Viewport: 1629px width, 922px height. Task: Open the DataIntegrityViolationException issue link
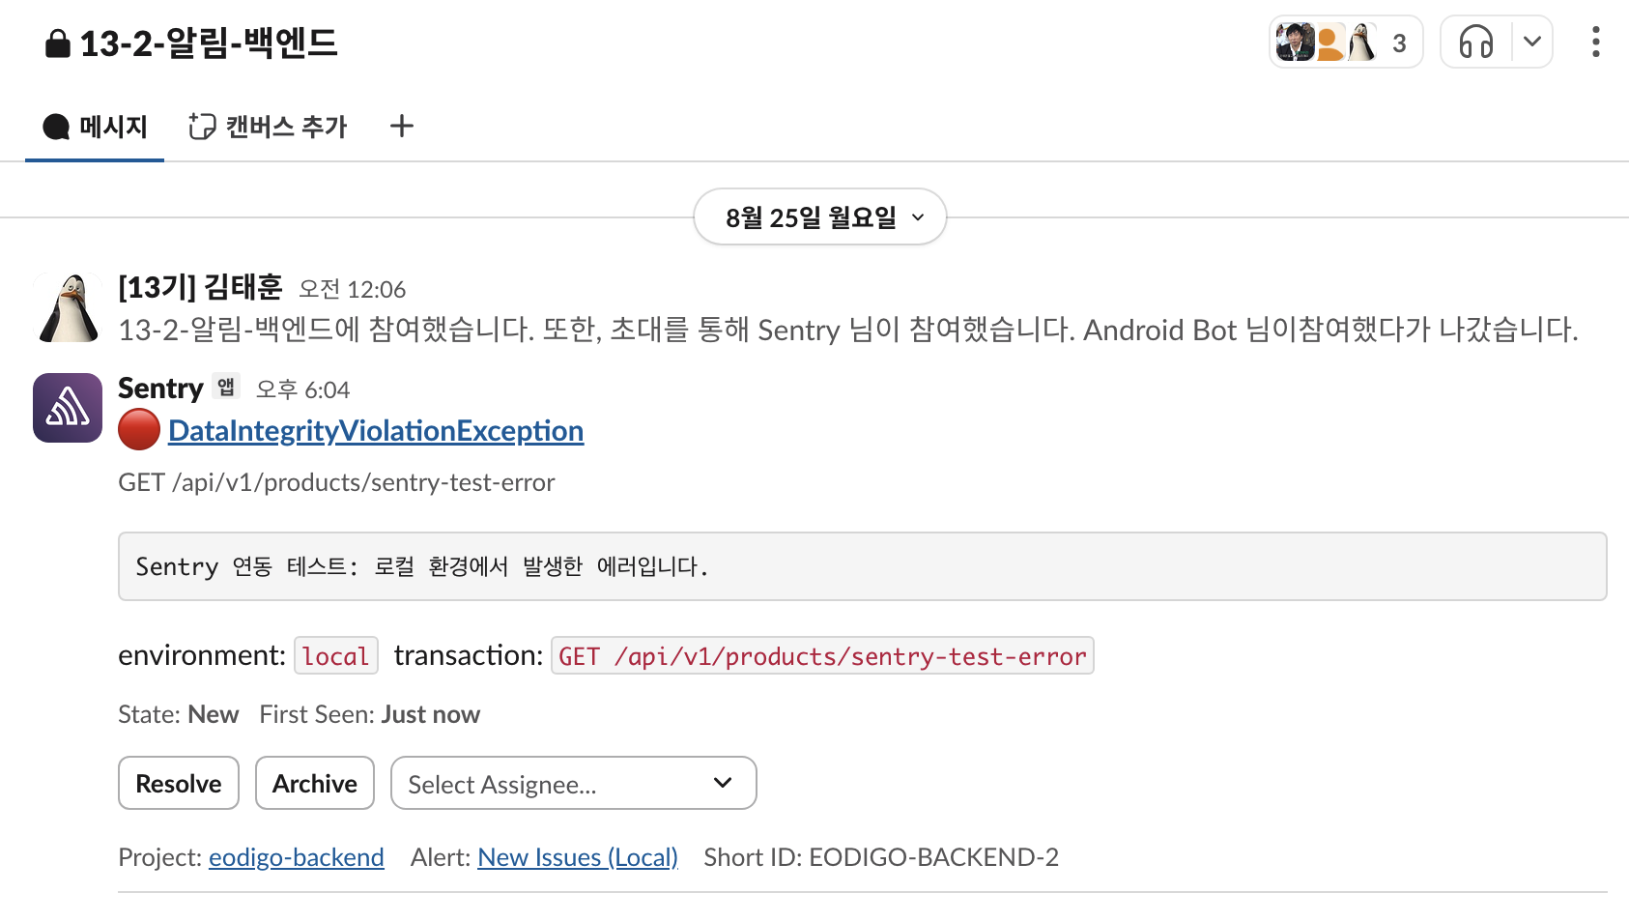coord(376,431)
